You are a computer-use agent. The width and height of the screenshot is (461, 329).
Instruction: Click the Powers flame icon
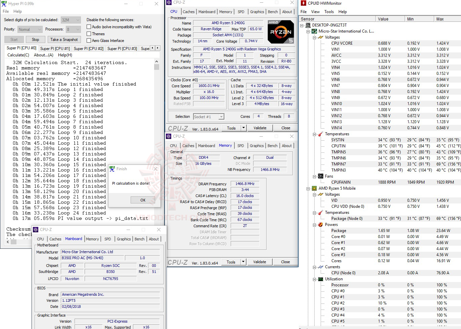click(321, 225)
